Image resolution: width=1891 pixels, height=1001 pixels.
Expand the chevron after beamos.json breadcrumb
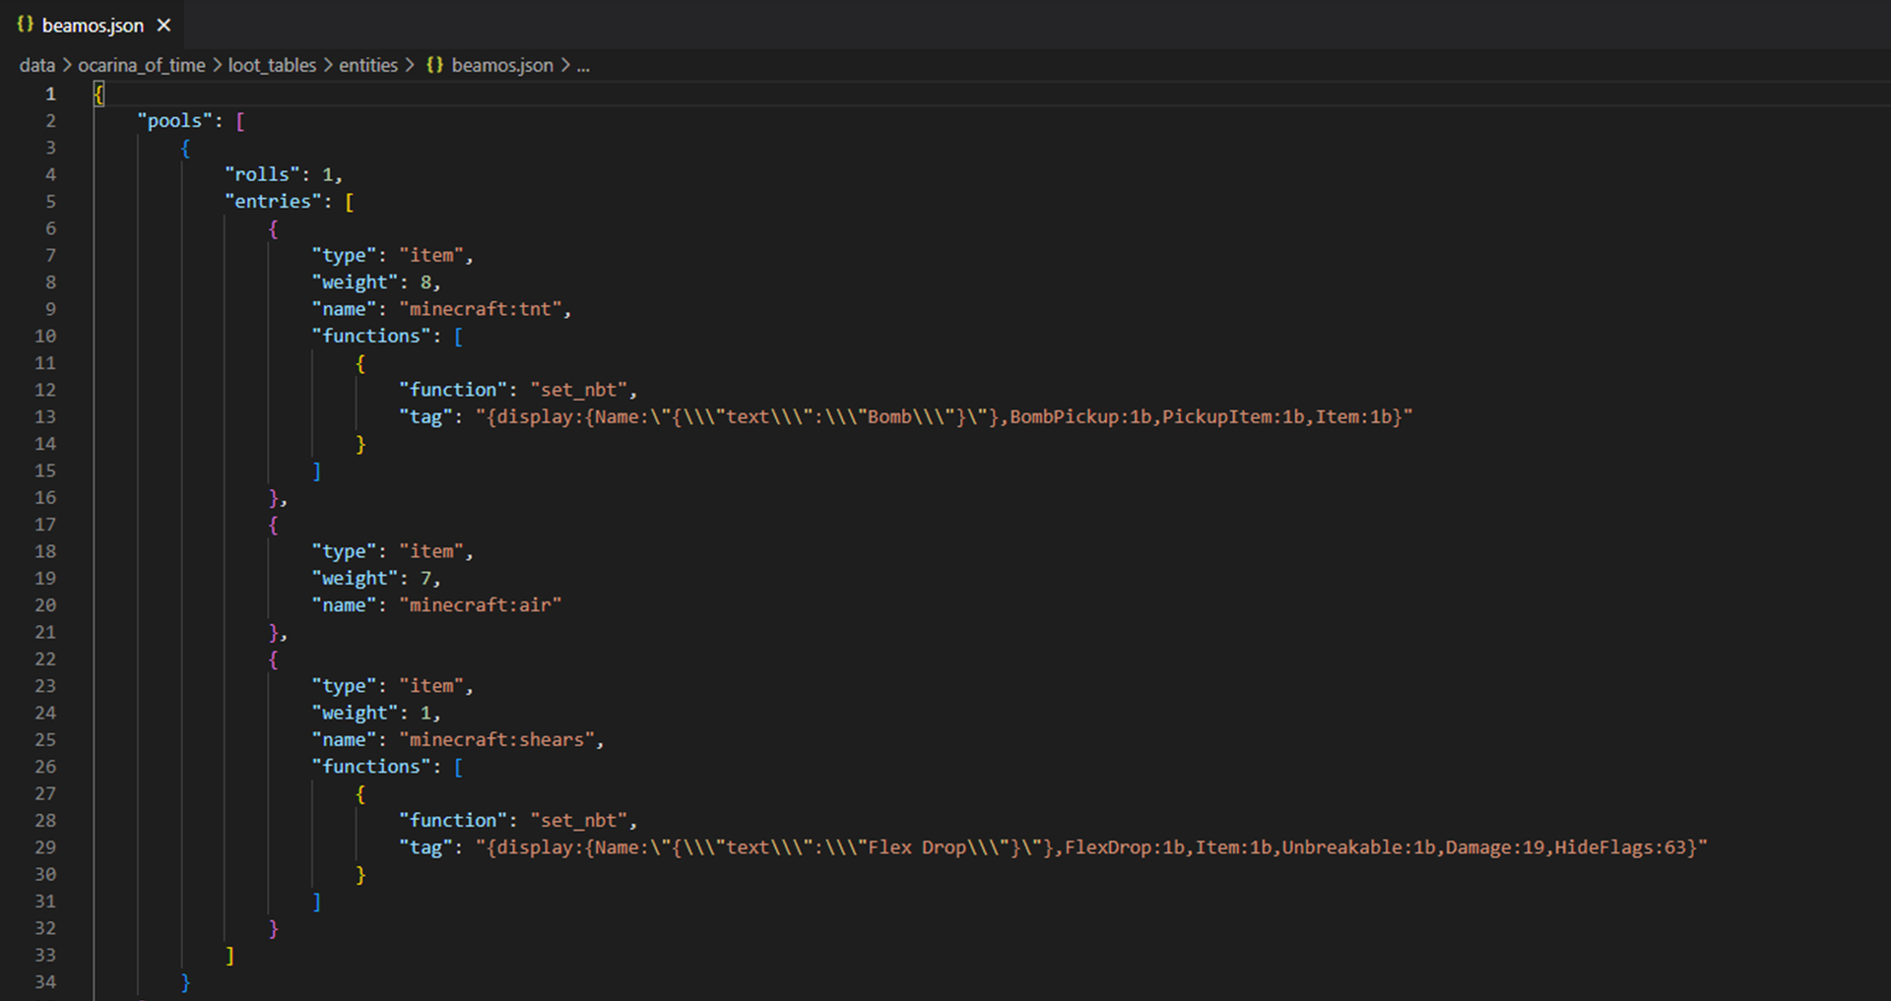[565, 65]
